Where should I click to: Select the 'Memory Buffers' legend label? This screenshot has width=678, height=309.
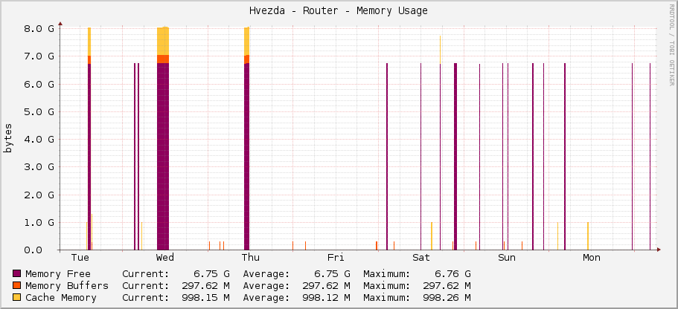[67, 286]
